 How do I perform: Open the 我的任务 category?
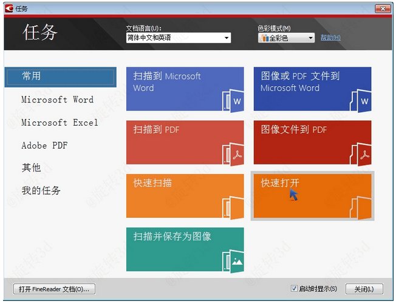coord(41,191)
